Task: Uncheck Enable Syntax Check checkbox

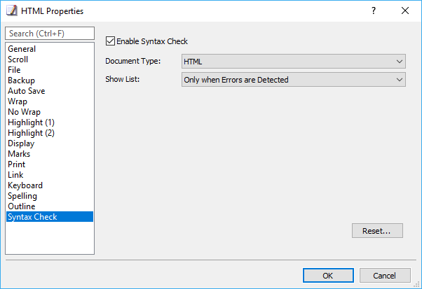Action: (110, 41)
